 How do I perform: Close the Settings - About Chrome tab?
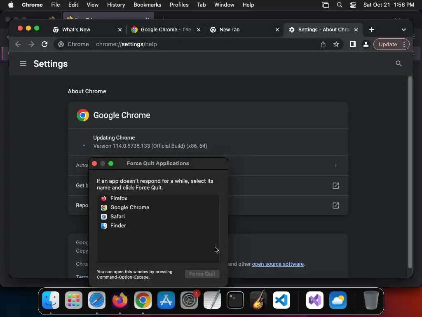[x=356, y=30]
